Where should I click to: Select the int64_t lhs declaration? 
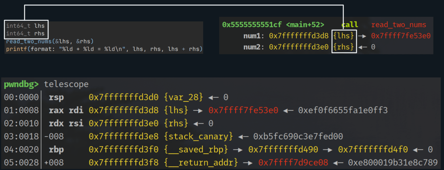(x=25, y=26)
